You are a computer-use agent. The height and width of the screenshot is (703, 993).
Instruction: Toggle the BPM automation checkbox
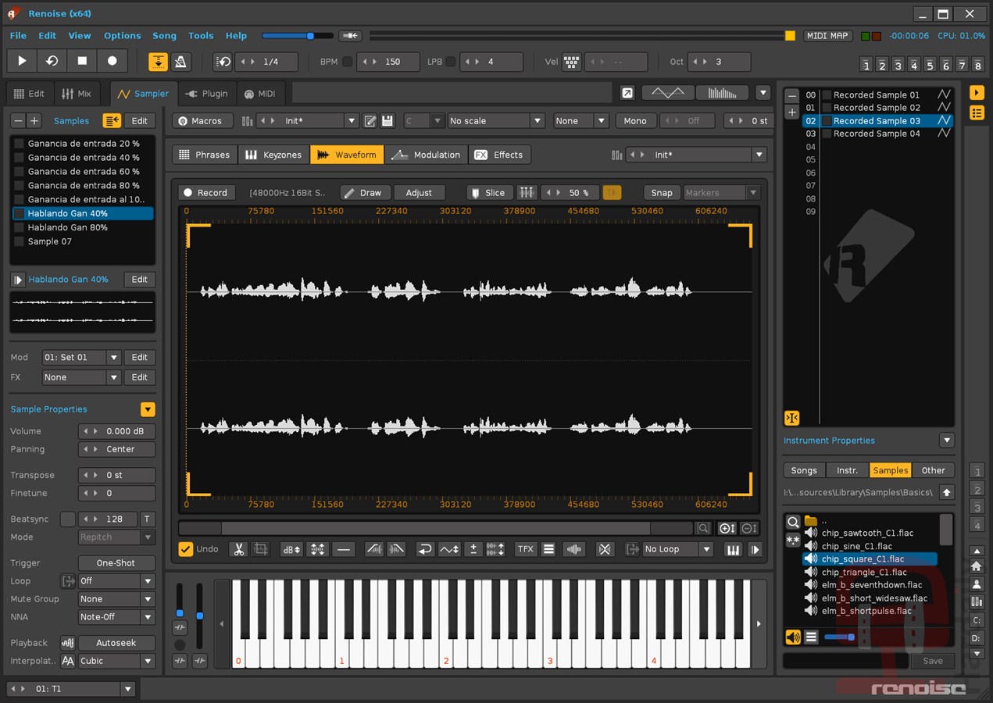348,62
